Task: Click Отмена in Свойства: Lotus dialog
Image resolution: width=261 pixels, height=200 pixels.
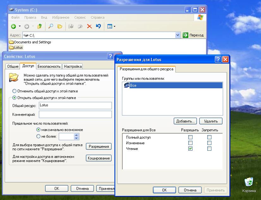Action: 82,189
